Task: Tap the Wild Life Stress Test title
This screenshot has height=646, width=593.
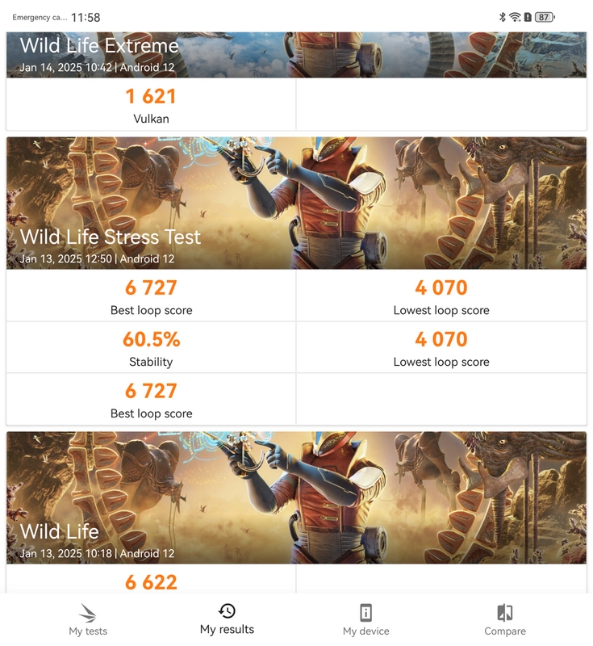Action: click(111, 237)
